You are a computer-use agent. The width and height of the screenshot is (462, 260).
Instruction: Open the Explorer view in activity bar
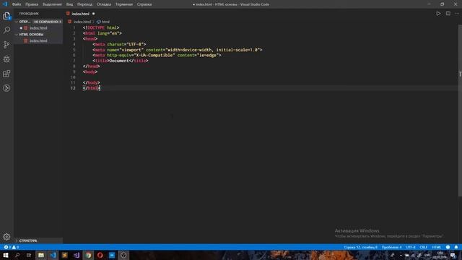(x=6, y=16)
